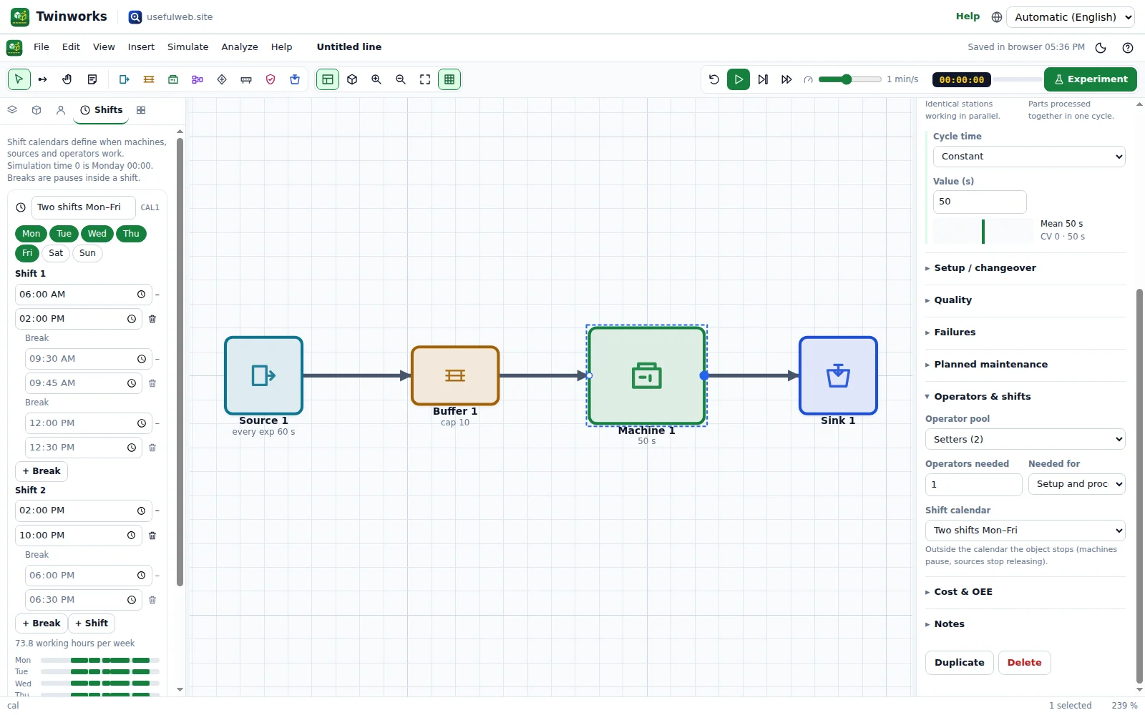Insert a Buffer node from the toolbar
This screenshot has height=715, width=1145.
(x=149, y=79)
